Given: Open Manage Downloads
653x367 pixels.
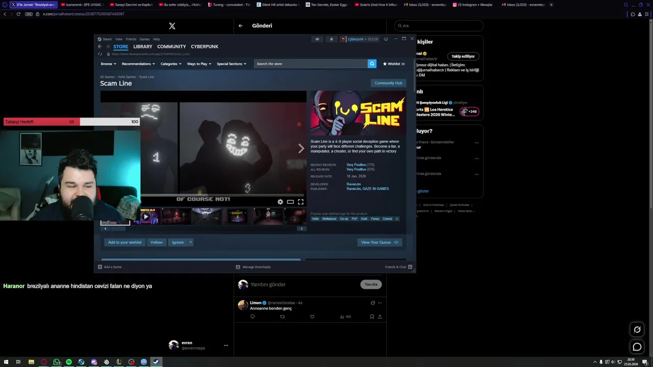Looking at the screenshot, I should tap(254, 267).
